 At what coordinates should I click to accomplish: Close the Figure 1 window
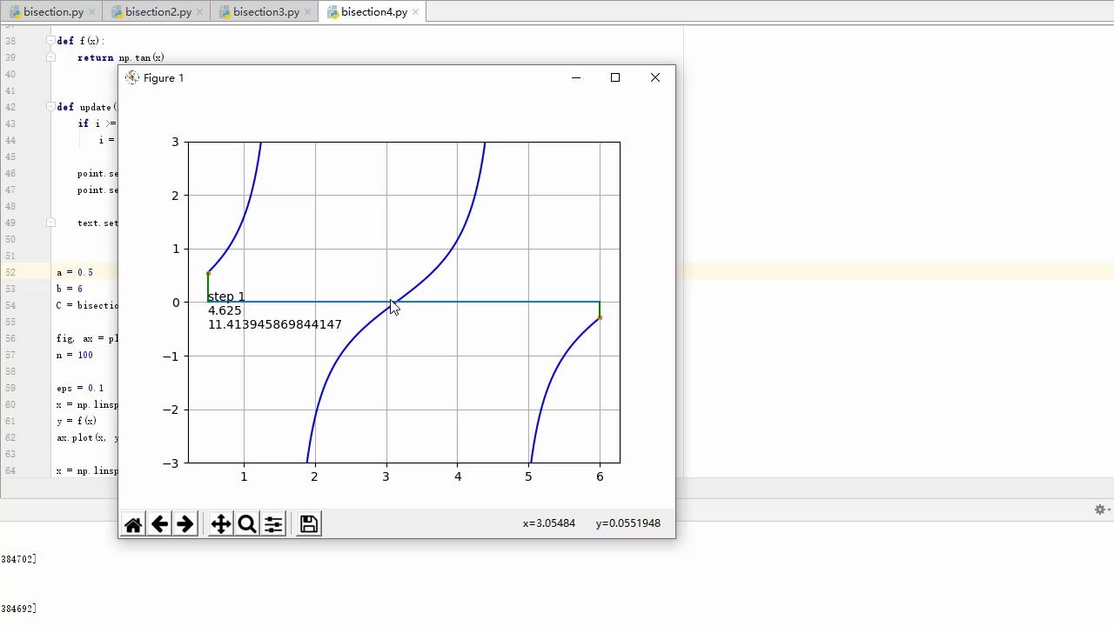click(655, 77)
